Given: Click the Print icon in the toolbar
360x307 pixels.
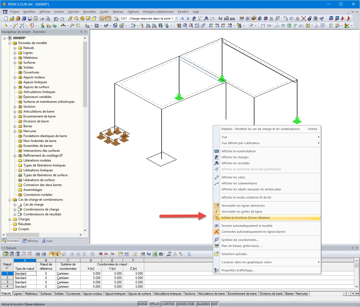Looking at the screenshot, I should pyautogui.click(x=42, y=18).
